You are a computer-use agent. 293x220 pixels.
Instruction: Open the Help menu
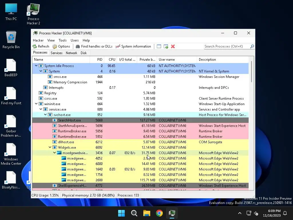pos(86,40)
